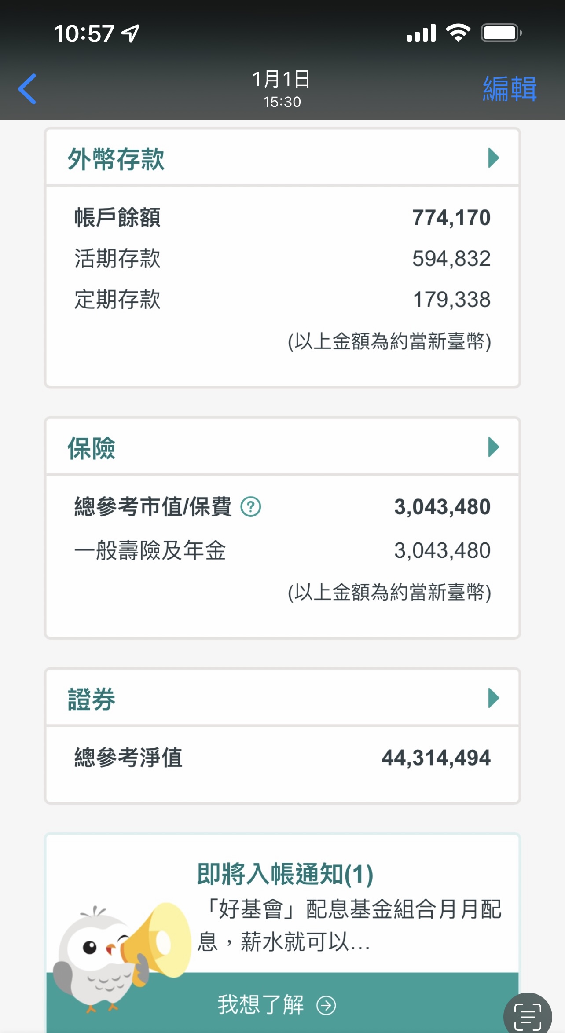
Task: Tap the 編輯 edit button
Action: pyautogui.click(x=509, y=89)
